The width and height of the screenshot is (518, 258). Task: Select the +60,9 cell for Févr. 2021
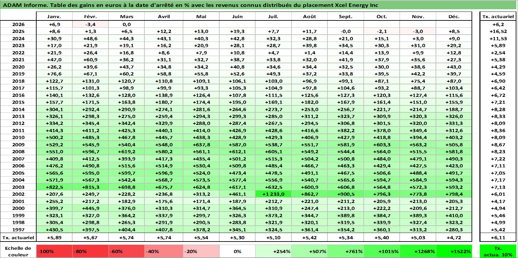point(90,60)
